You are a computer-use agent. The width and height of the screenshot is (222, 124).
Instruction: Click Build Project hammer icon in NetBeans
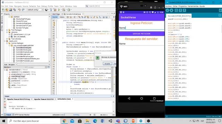[51, 10]
